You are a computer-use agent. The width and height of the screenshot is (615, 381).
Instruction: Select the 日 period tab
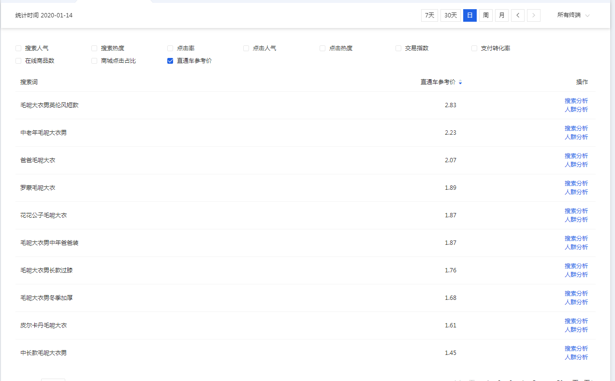point(469,15)
